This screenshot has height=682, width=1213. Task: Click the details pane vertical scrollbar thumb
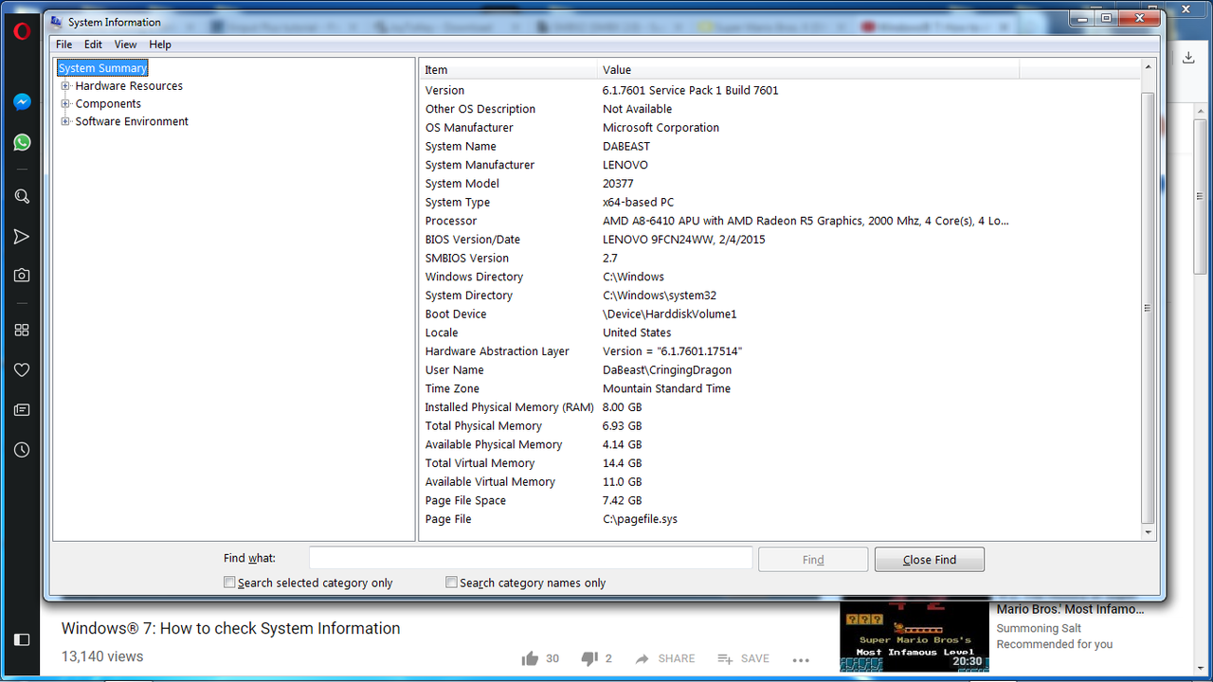click(x=1148, y=308)
